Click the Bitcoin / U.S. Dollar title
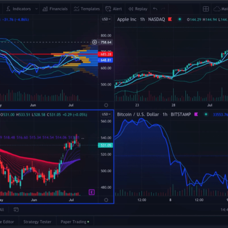 tap(138, 115)
